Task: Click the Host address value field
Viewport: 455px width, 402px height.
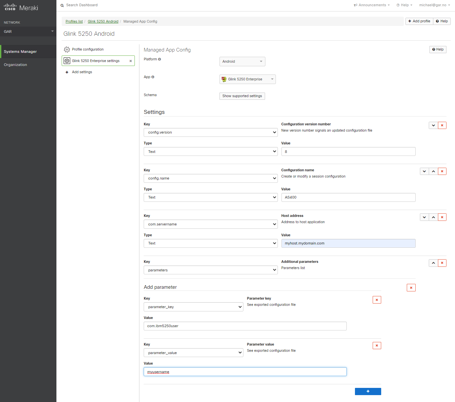Action: click(348, 243)
